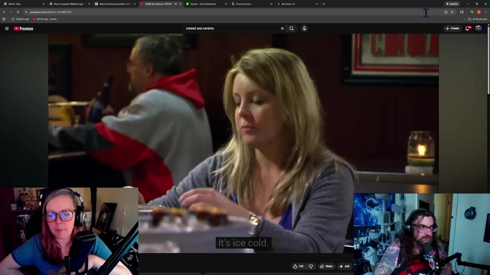The height and width of the screenshot is (275, 490).
Task: Bookmark this page with the star
Action: coord(452,12)
